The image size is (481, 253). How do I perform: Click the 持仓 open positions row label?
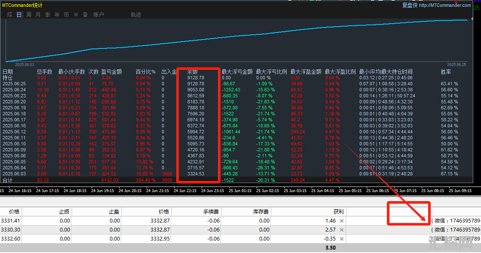(8, 78)
